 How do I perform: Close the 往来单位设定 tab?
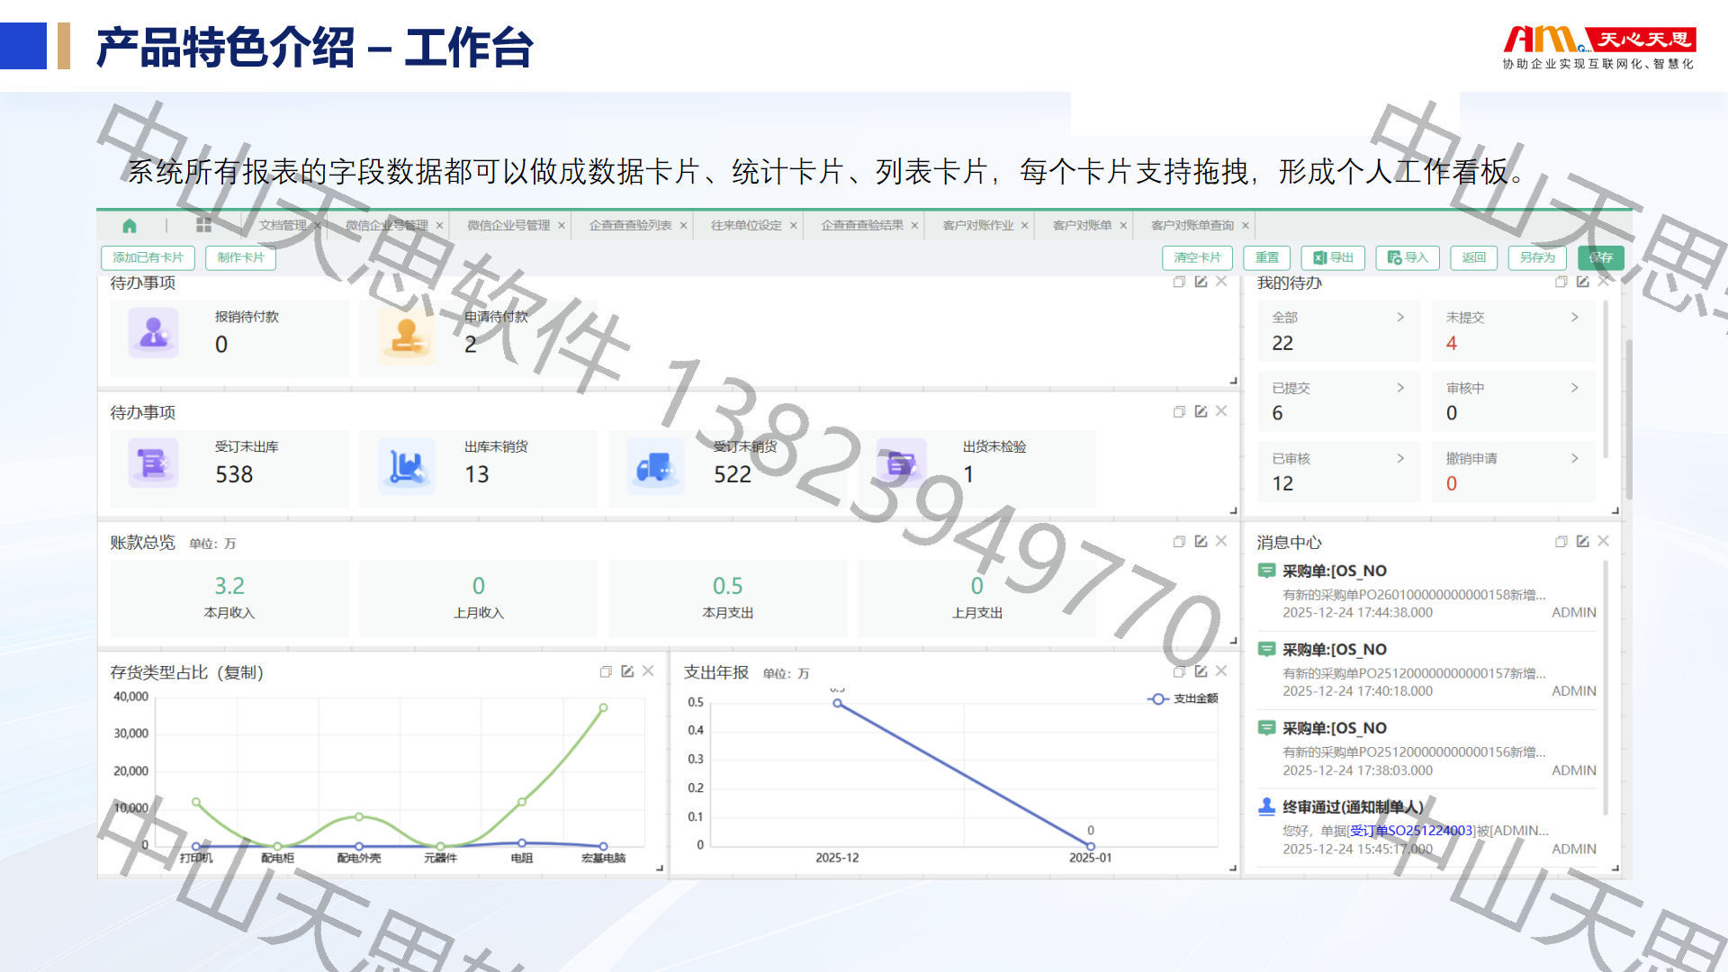coord(794,226)
